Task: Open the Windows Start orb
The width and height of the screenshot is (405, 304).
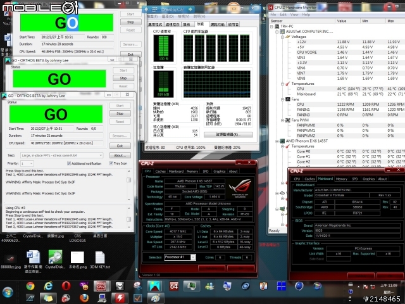Action: (8, 293)
